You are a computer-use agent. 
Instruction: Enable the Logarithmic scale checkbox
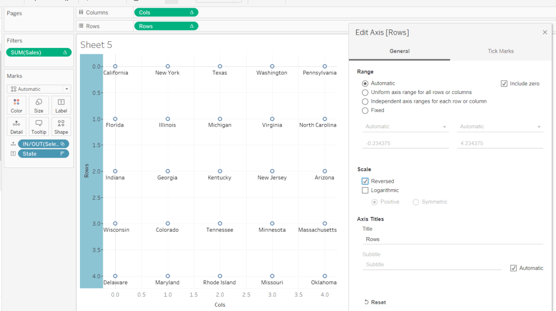[365, 190]
